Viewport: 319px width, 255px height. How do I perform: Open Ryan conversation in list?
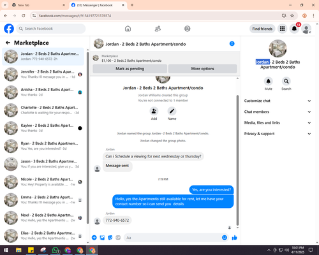[43, 146]
